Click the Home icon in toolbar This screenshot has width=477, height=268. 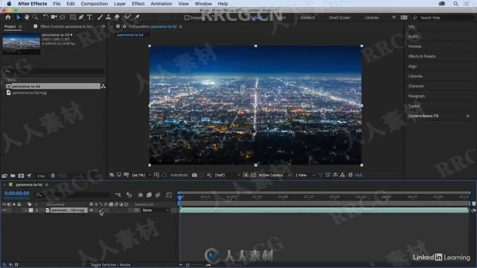[8, 17]
